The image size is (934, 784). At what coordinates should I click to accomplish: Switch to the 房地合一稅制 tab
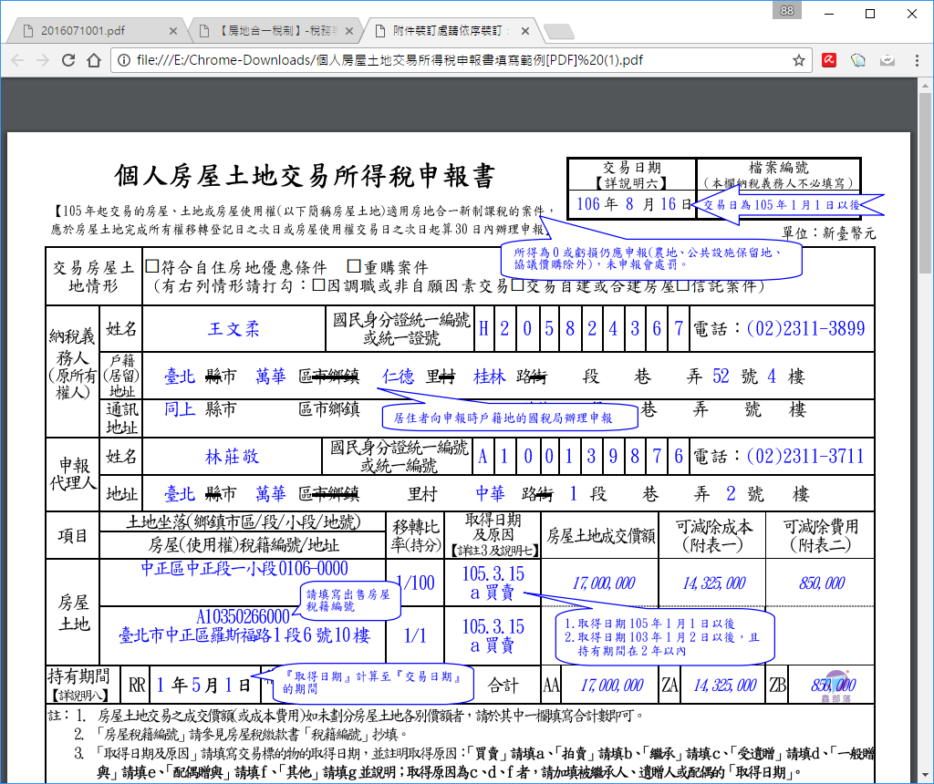pos(274,31)
